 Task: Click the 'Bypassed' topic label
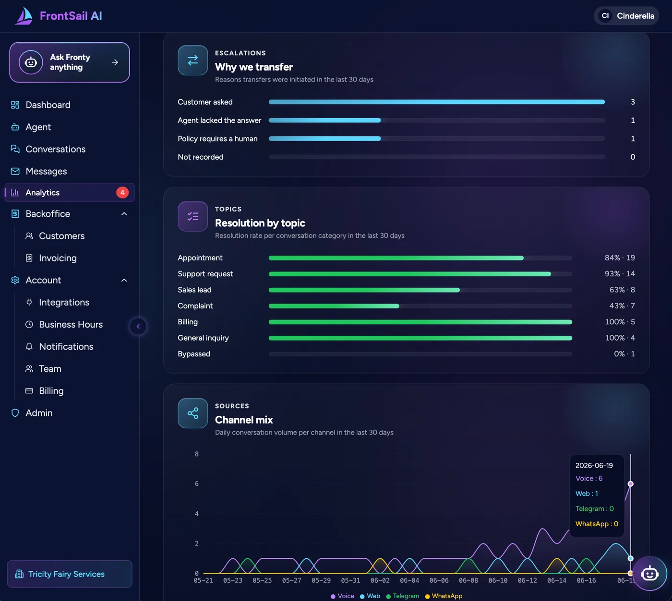(x=194, y=354)
